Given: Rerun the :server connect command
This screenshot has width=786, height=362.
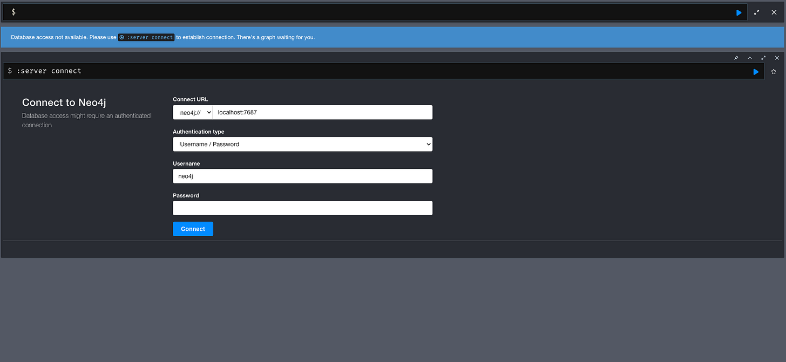Looking at the screenshot, I should (x=756, y=72).
